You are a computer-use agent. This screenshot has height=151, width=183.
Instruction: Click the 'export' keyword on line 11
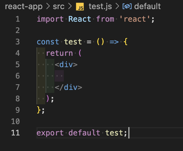(50, 133)
